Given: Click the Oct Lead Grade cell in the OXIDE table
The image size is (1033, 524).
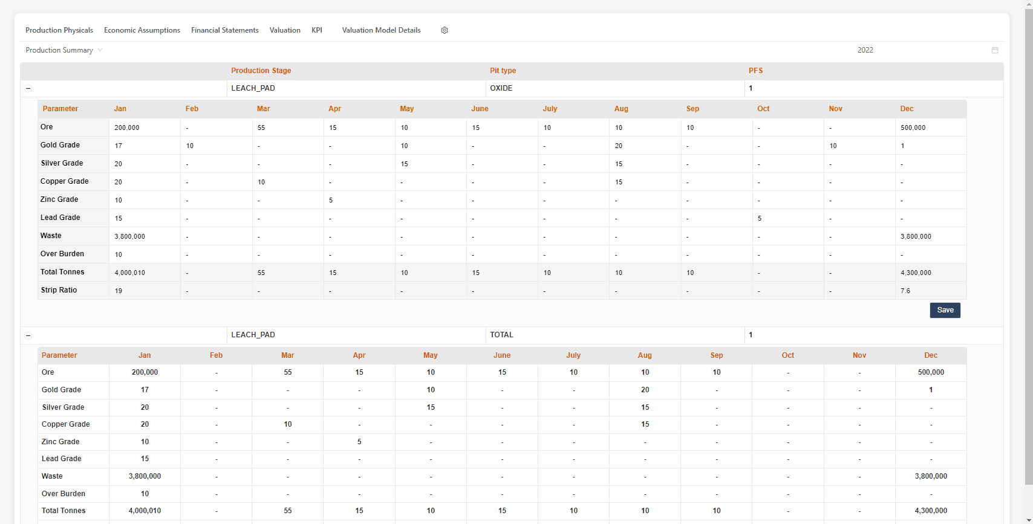Looking at the screenshot, I should (x=787, y=218).
